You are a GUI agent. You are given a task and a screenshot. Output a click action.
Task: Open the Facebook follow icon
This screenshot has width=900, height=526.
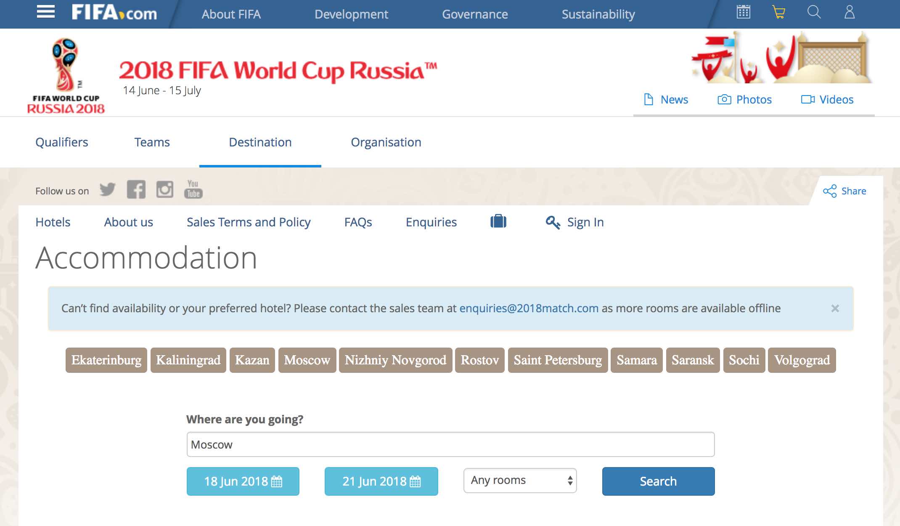point(136,189)
